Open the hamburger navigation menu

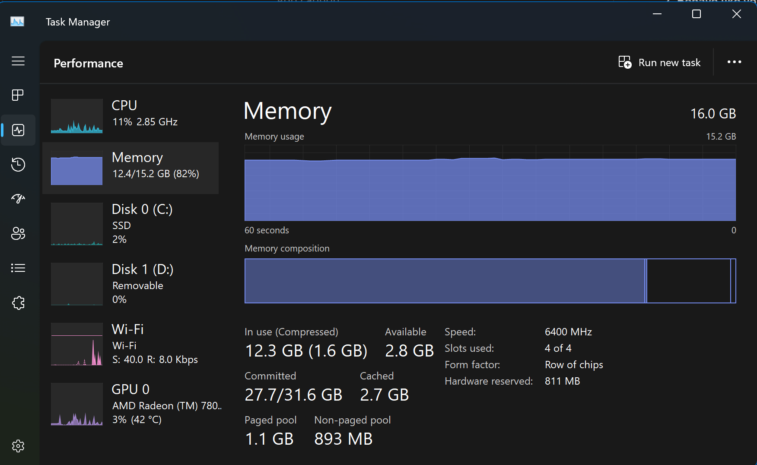point(18,61)
